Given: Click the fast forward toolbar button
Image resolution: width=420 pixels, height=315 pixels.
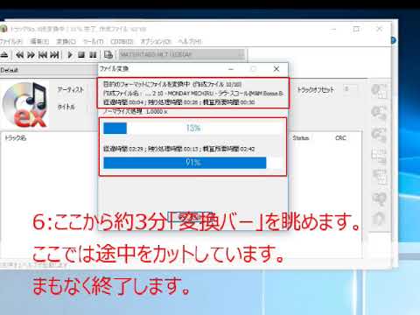Looking at the screenshot, I should tap(31, 54).
